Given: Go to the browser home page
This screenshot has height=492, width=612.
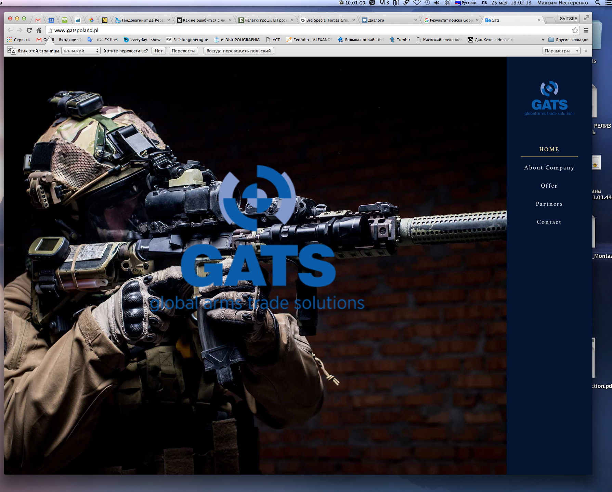Looking at the screenshot, I should coord(39,30).
